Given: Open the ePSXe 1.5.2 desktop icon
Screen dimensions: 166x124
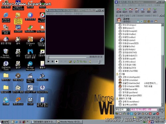Looking at the screenshot, I should pyautogui.click(x=30, y=54).
